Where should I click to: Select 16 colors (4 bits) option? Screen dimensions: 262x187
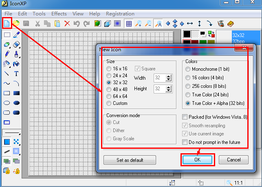(205, 78)
